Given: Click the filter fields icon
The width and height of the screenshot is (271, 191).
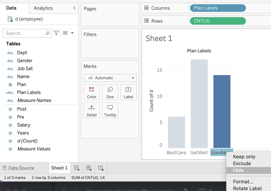Looking at the screenshot, I should point(56,33).
